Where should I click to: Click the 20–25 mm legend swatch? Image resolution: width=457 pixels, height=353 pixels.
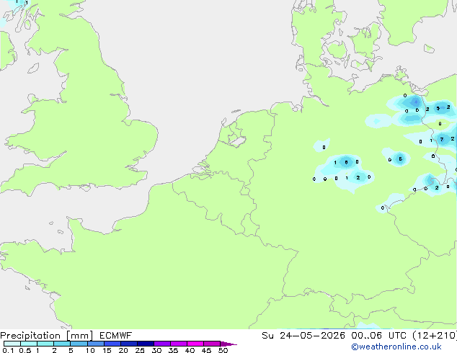pos(128,344)
